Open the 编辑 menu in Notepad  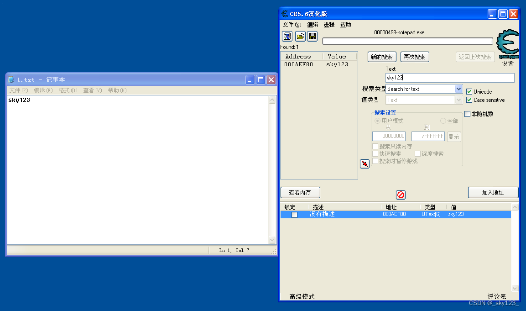point(43,90)
